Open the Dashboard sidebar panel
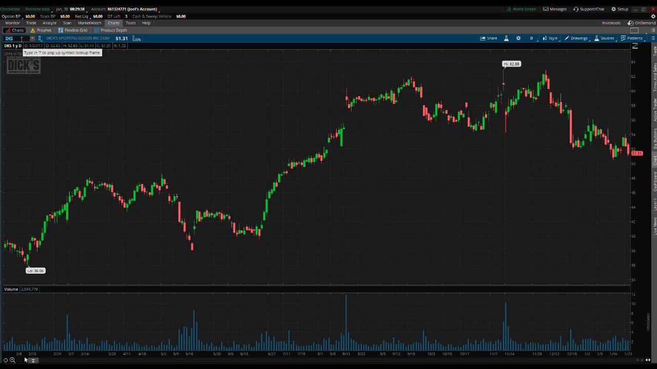657x369 pixels. coord(654,182)
